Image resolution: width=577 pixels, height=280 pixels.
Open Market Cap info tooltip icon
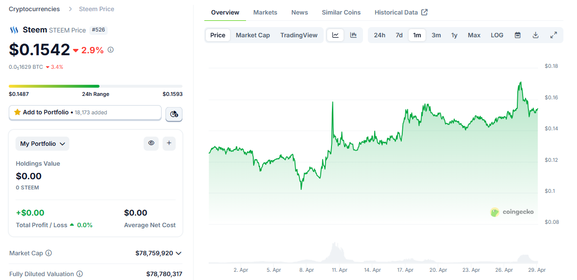click(x=49, y=253)
